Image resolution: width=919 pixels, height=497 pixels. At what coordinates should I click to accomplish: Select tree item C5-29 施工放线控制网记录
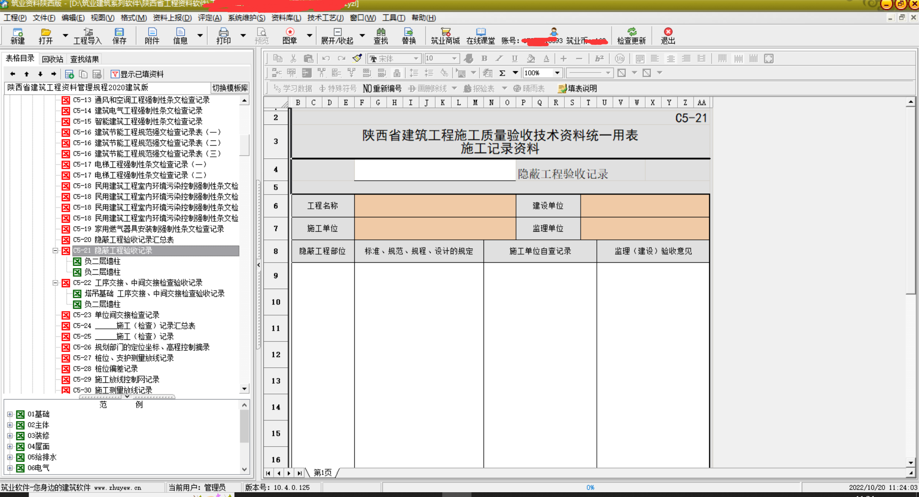(116, 379)
